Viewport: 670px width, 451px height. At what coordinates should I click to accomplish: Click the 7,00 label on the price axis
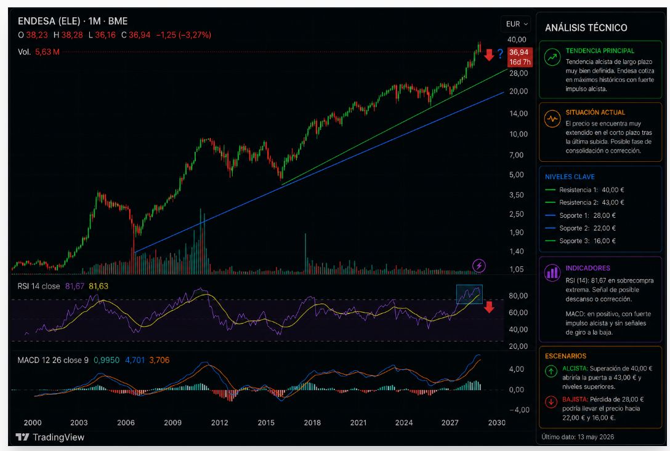point(516,155)
